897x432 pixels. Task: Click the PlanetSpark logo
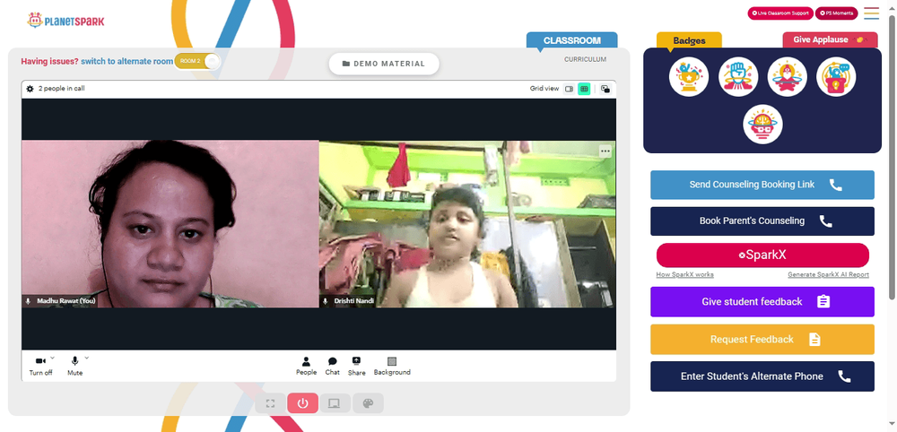point(65,21)
